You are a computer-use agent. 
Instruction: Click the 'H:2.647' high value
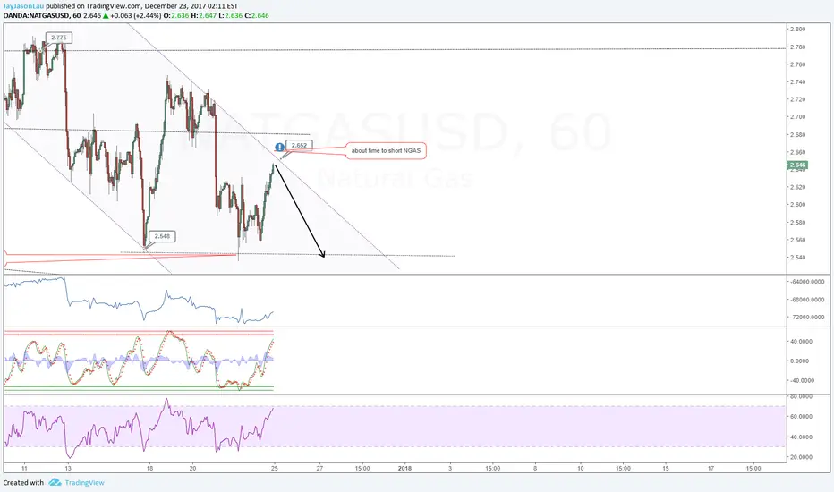tap(204, 15)
